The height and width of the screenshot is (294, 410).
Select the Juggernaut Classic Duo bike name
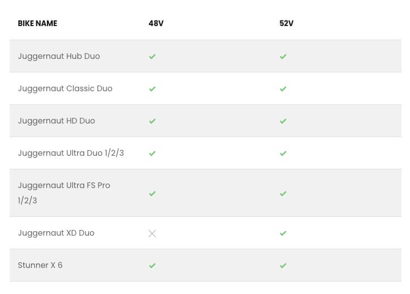point(65,89)
